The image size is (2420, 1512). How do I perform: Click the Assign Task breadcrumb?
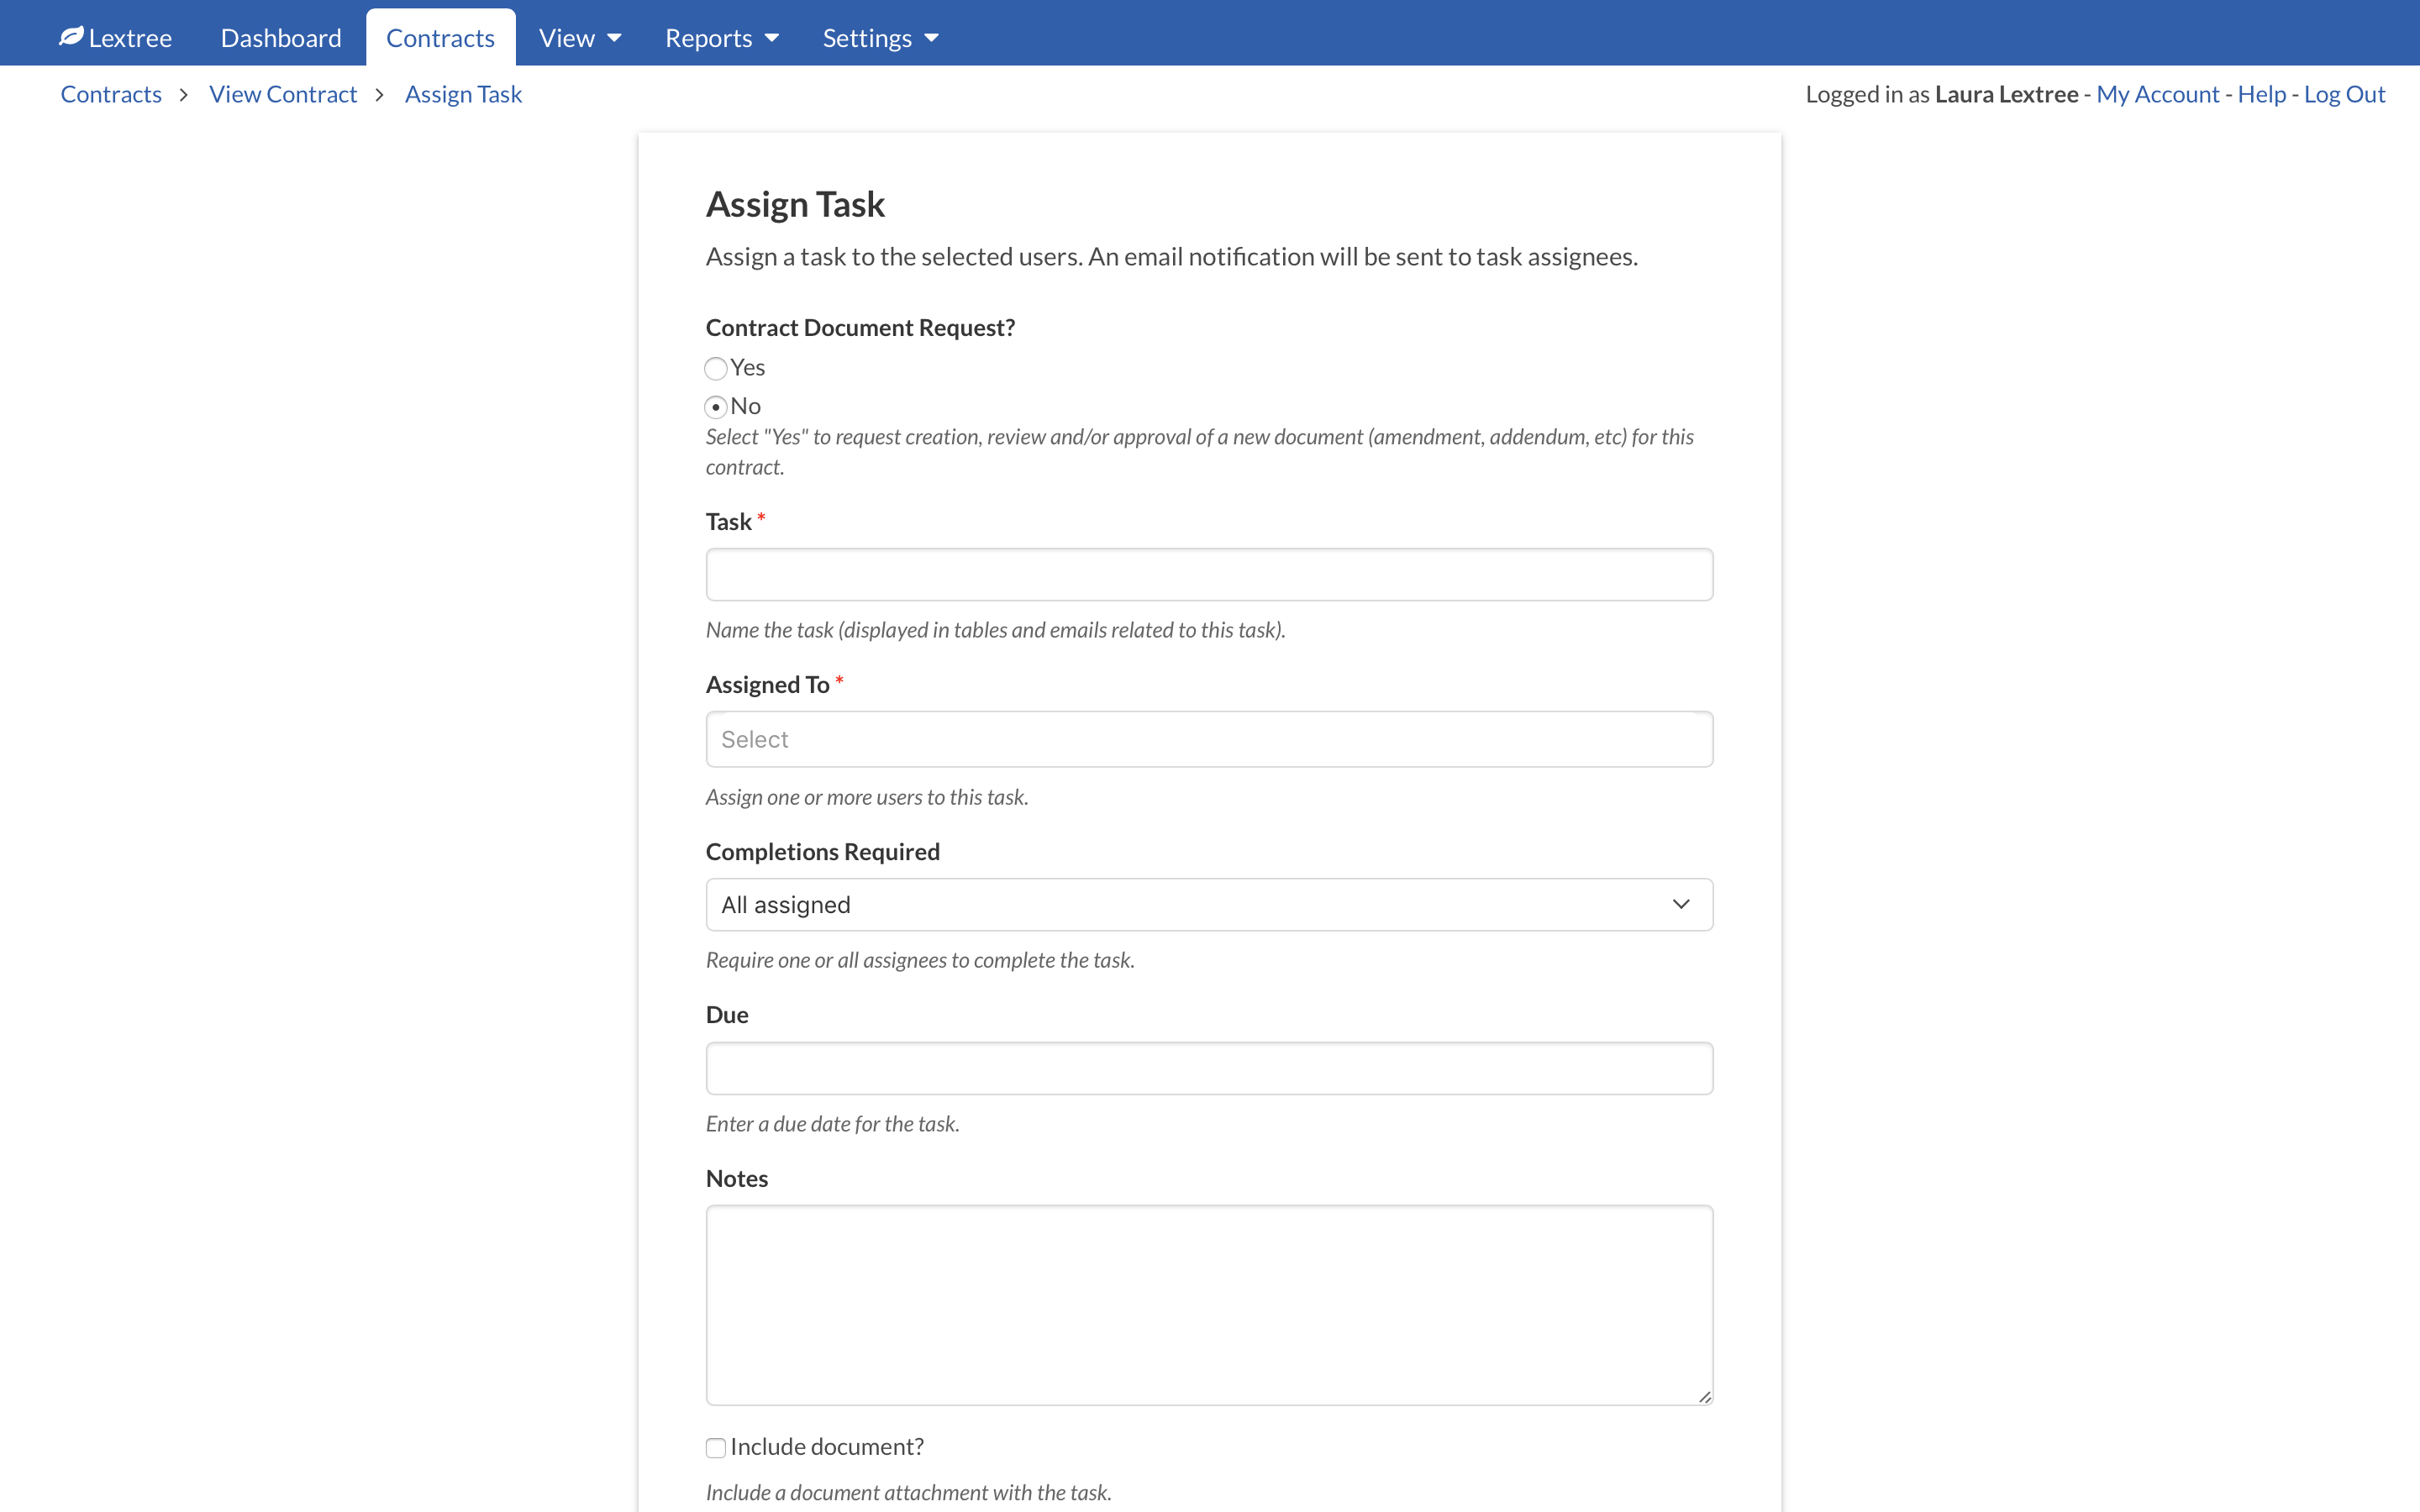coord(463,94)
